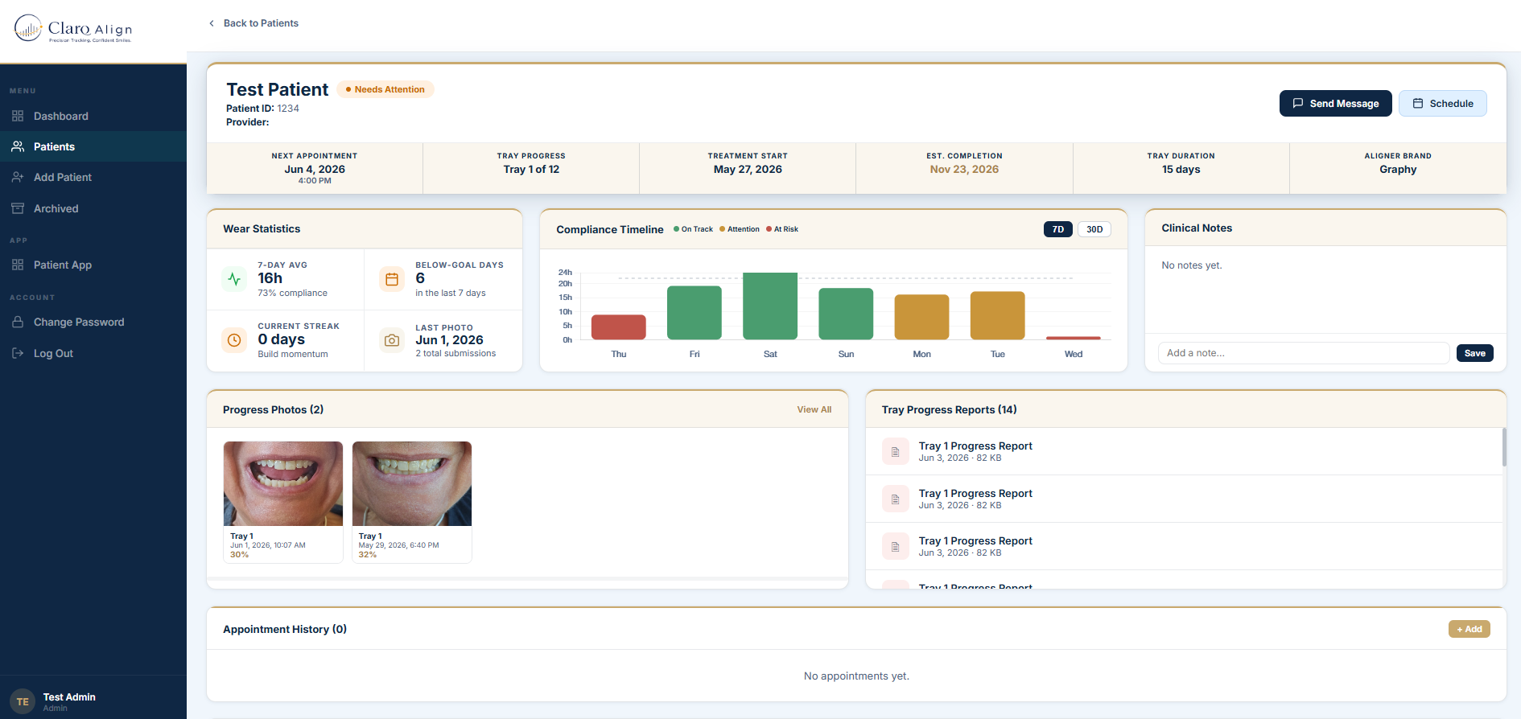Open Change Password settings
The image size is (1521, 719).
point(93,322)
